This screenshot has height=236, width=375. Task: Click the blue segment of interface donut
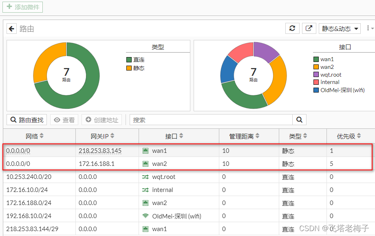click(228, 70)
